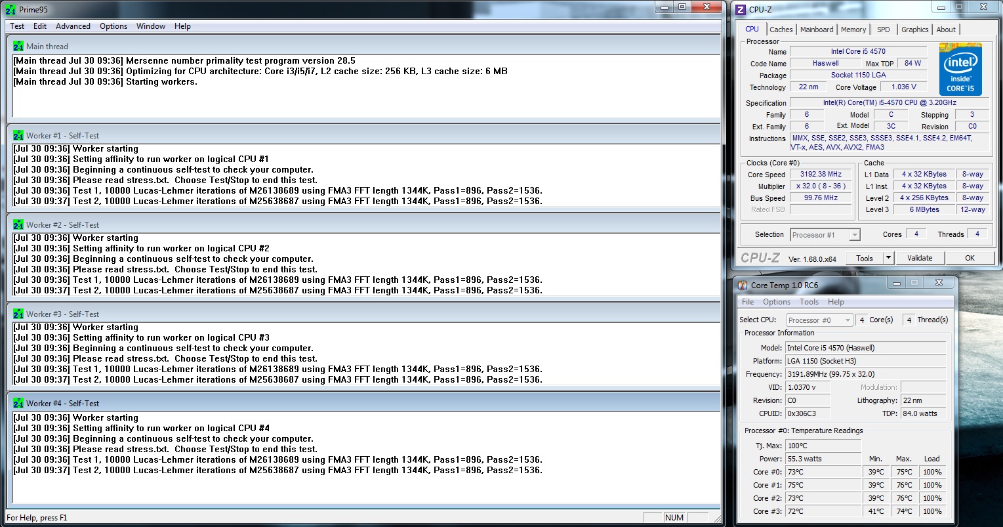The height and width of the screenshot is (527, 1003).
Task: Switch to the Mainboard tab in CPU-Z
Action: point(817,30)
